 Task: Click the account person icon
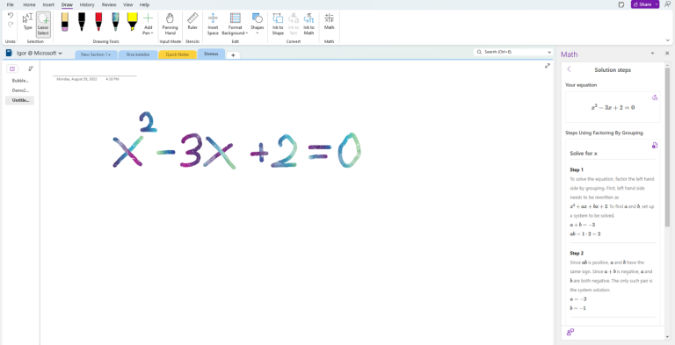667,4
